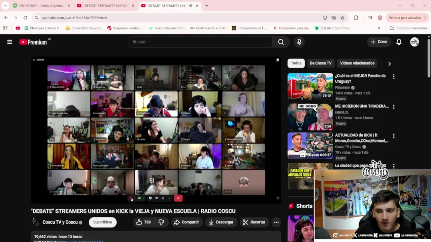Viewport: 431px width, 242px height.
Task: Open the YouTube icon bookmark
Action: point(18,28)
